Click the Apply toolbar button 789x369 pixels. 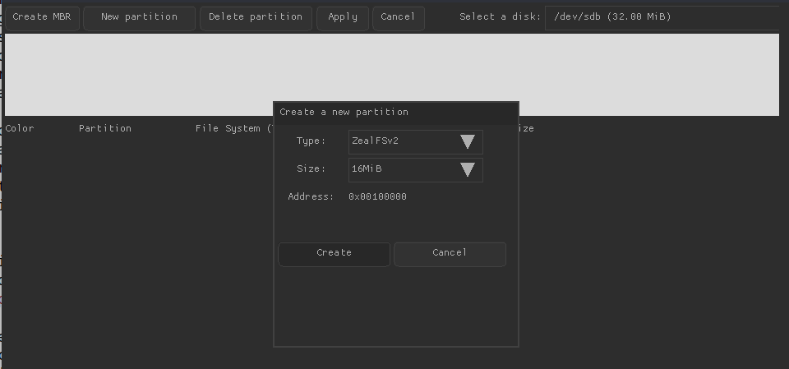(x=343, y=17)
